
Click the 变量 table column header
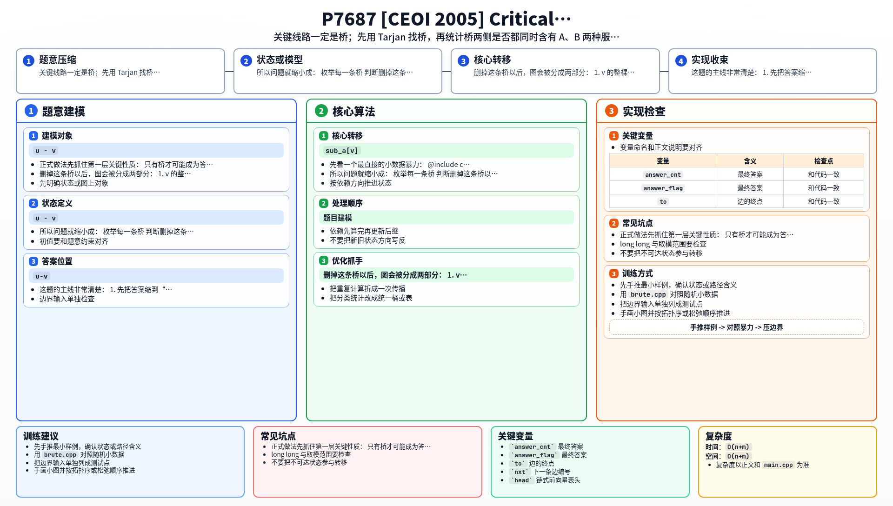point(663,161)
